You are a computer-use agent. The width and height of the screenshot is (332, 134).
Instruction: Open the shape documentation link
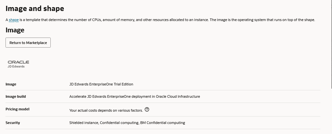point(14,20)
